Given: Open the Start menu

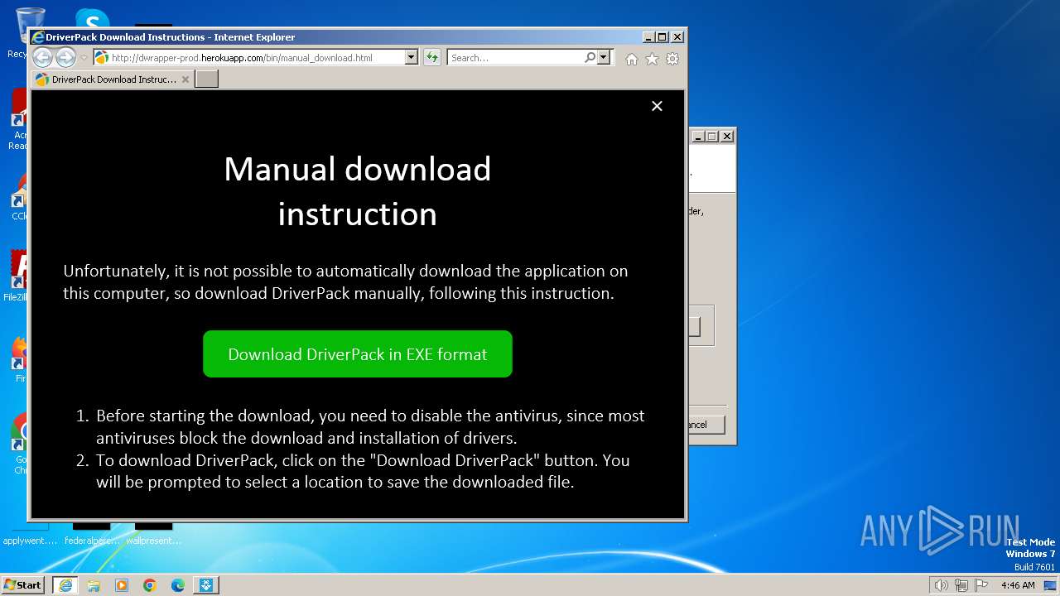Looking at the screenshot, I should pyautogui.click(x=22, y=585).
